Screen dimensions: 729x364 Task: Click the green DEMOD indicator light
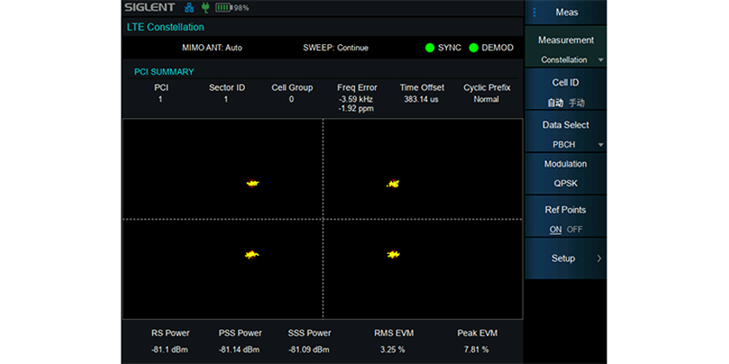[474, 48]
